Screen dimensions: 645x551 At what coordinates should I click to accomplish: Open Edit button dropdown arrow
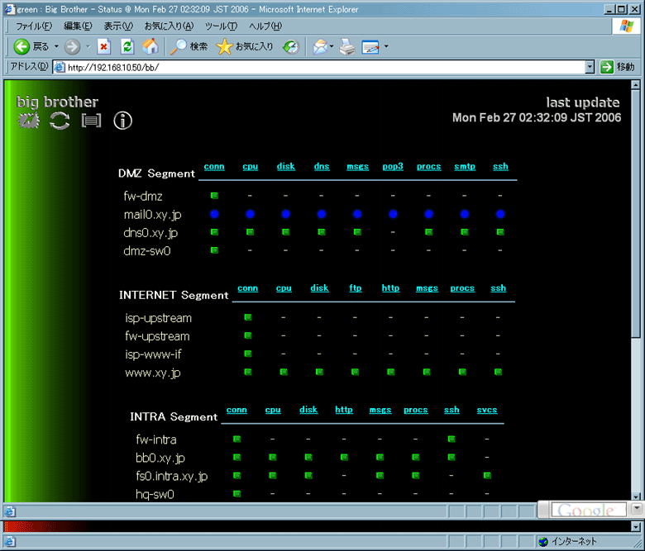point(386,46)
